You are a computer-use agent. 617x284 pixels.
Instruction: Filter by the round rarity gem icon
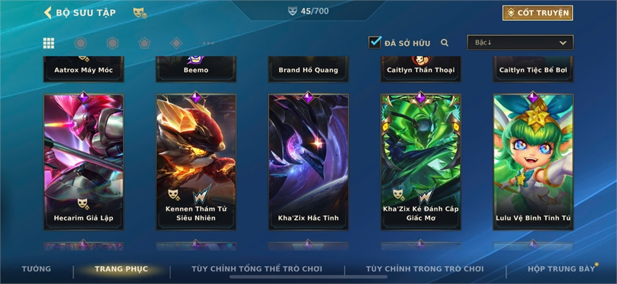(81, 43)
